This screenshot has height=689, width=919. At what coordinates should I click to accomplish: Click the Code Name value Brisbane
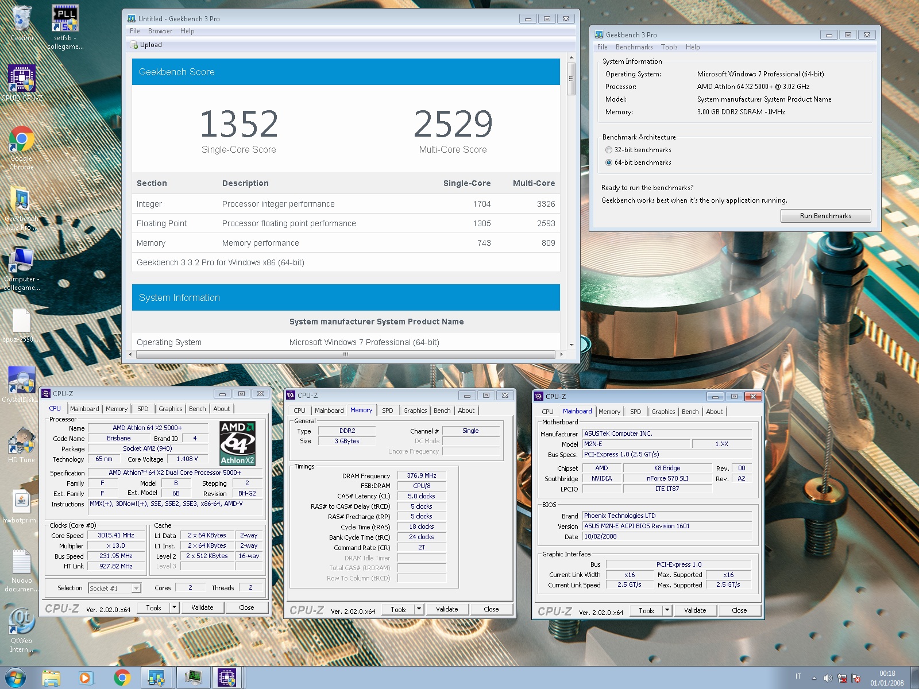119,438
